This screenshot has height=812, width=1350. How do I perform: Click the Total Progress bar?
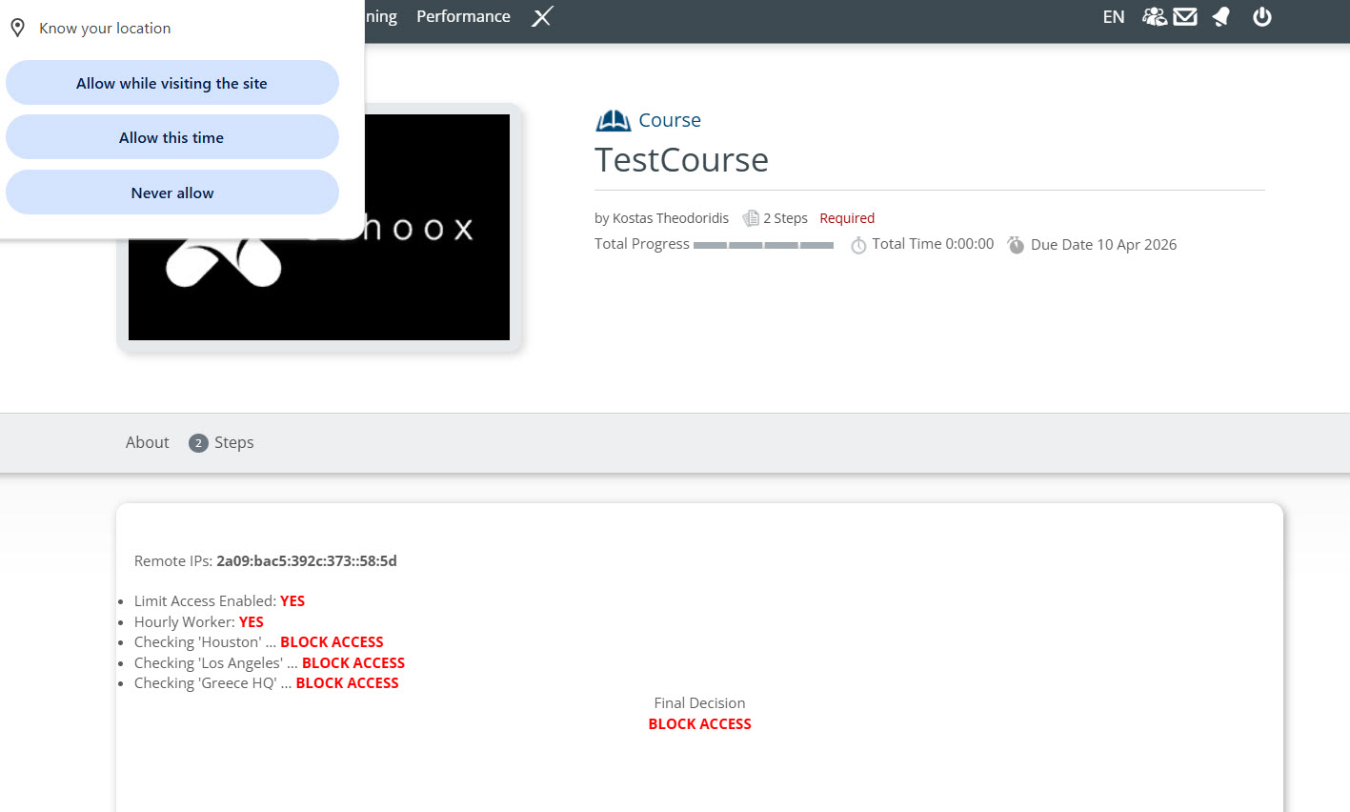[763, 245]
